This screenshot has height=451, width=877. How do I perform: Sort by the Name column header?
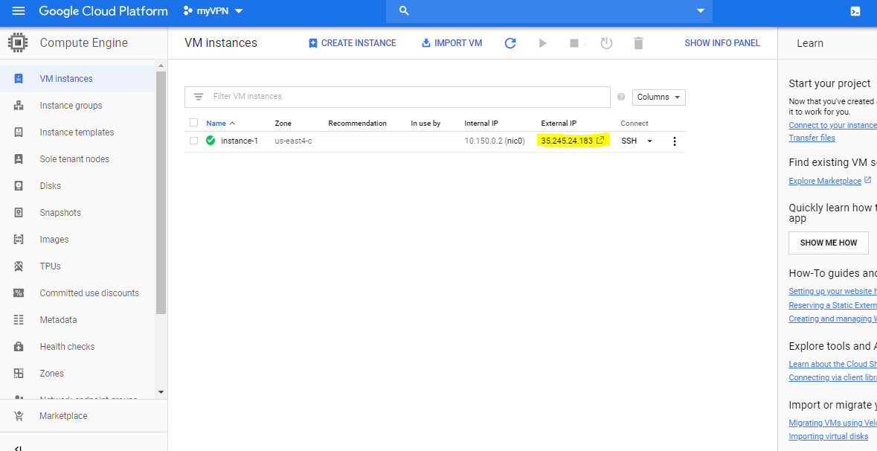point(220,123)
